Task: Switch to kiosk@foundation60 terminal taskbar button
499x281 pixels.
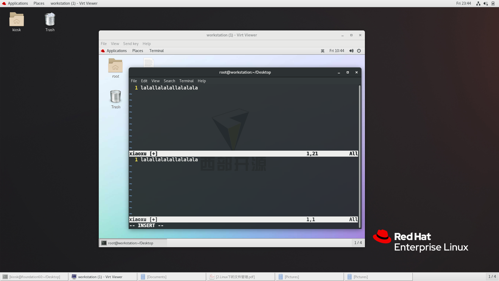Action: (x=34, y=277)
